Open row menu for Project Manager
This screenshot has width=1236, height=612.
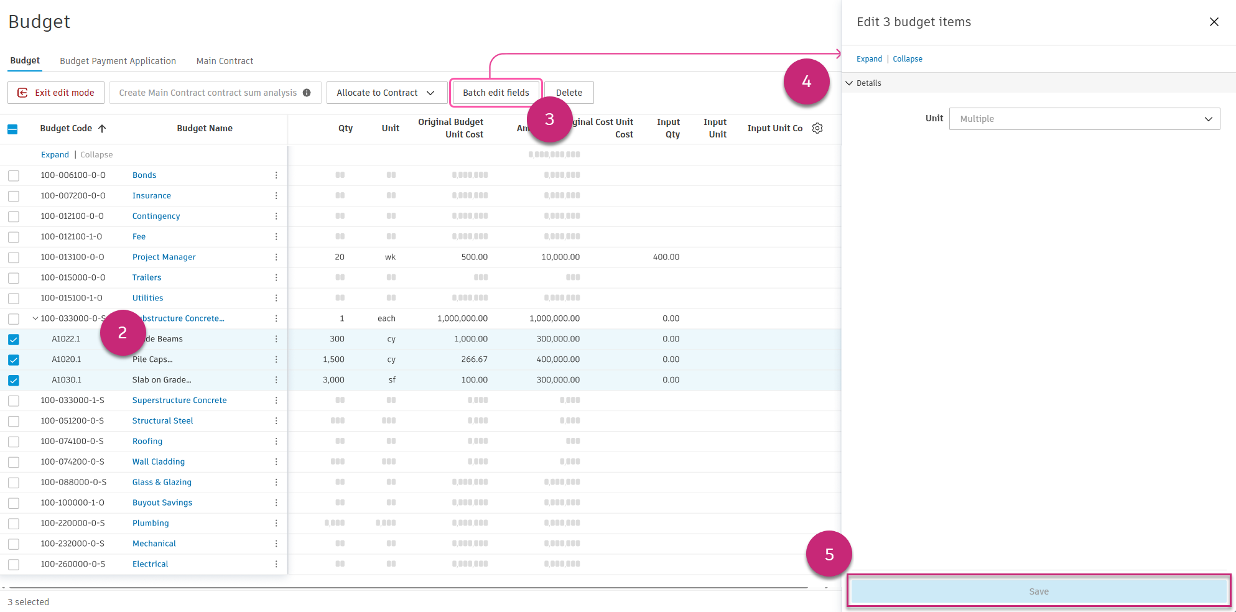(x=276, y=257)
